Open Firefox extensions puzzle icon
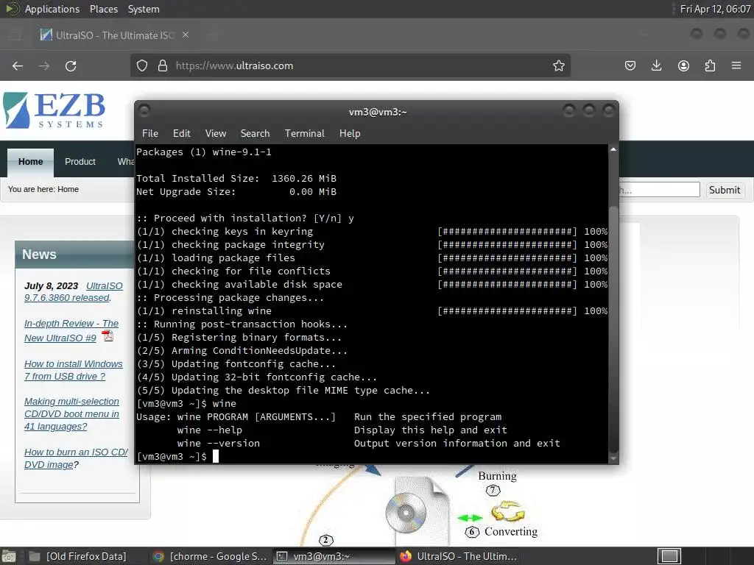754x565 pixels. click(710, 65)
